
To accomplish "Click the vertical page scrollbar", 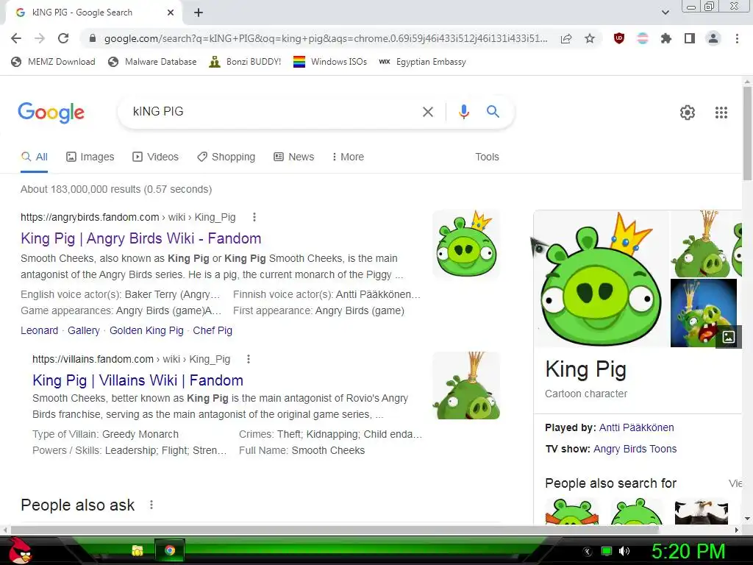I will click(747, 133).
